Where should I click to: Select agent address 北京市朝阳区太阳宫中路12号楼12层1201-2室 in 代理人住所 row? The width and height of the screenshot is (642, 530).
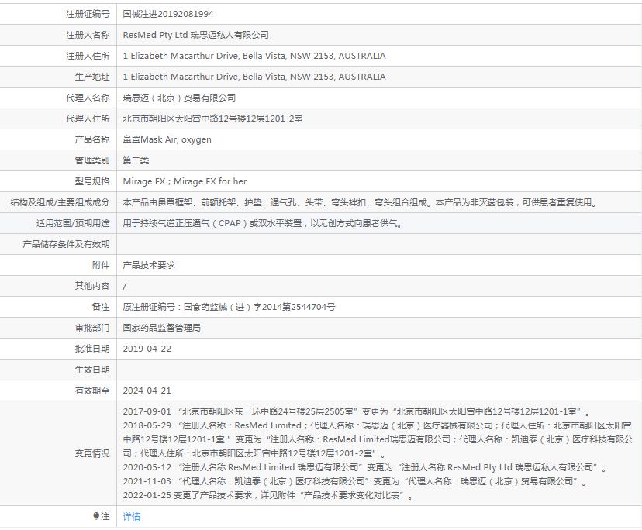click(x=213, y=119)
